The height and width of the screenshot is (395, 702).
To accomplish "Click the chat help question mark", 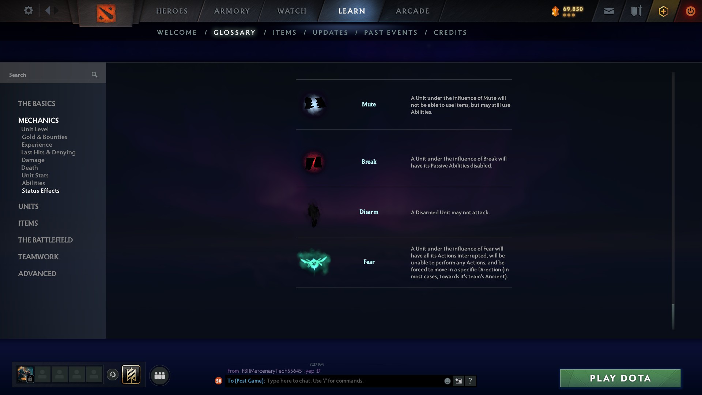I will tap(470, 381).
